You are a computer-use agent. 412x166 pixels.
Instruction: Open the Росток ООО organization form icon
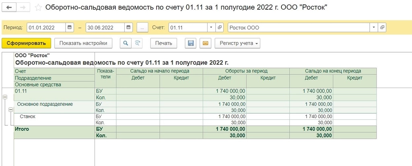[382, 28]
